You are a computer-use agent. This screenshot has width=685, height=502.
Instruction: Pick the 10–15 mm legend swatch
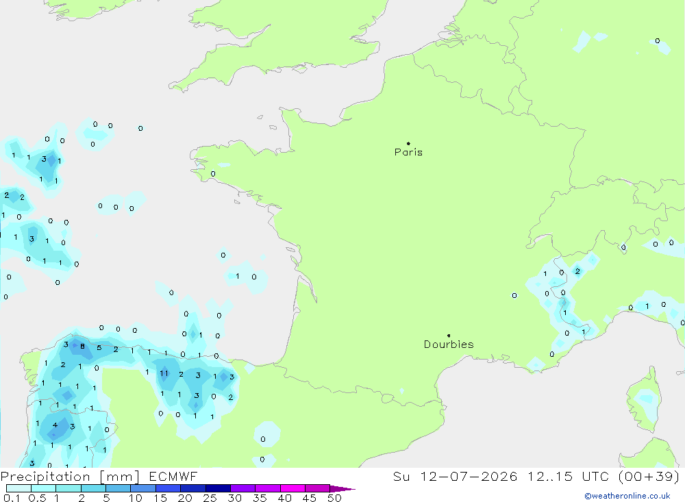pyautogui.click(x=143, y=488)
